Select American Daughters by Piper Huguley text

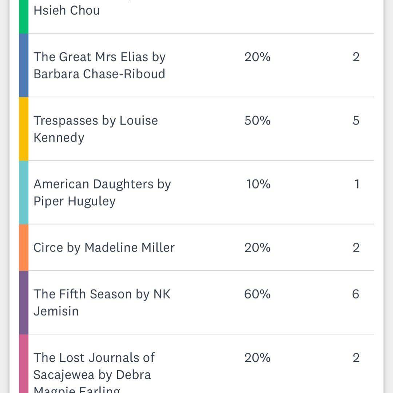tap(102, 192)
